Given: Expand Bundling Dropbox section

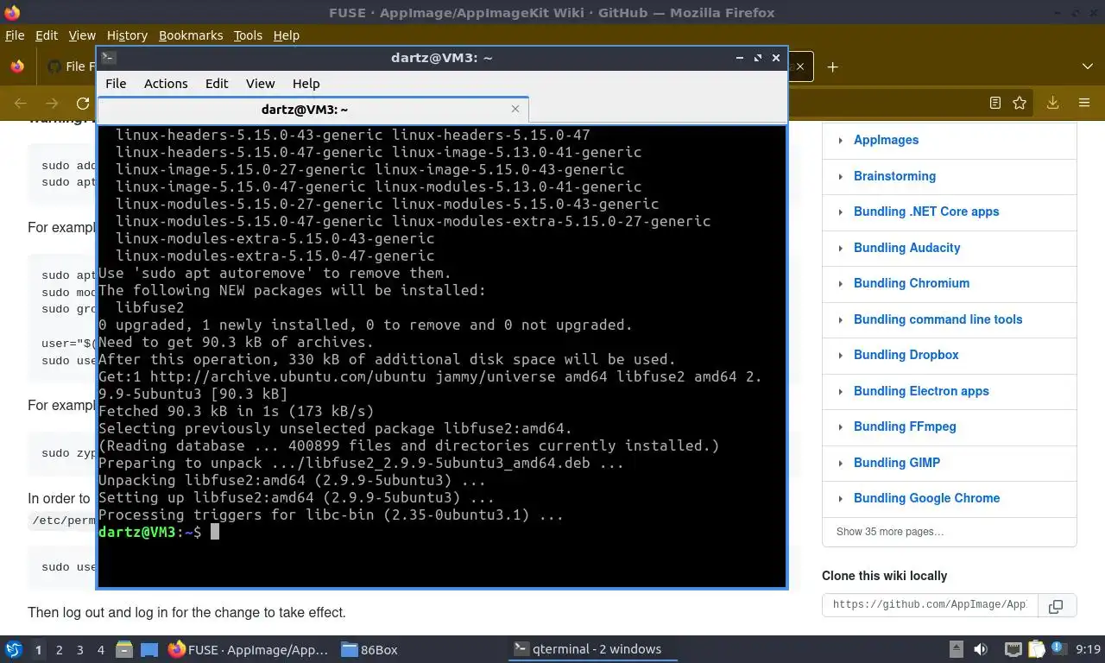Looking at the screenshot, I should point(840,355).
